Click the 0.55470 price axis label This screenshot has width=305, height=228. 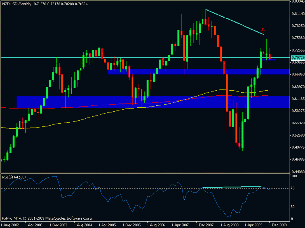tap(298, 123)
